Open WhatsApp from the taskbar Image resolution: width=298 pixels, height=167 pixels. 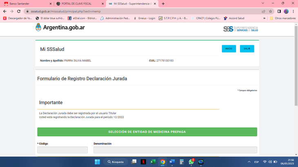191,162
